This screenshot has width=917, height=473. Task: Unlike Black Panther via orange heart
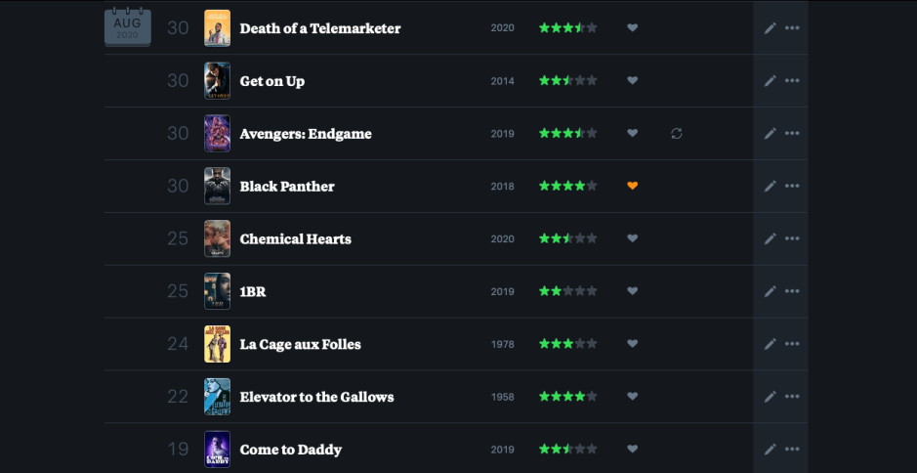point(632,187)
